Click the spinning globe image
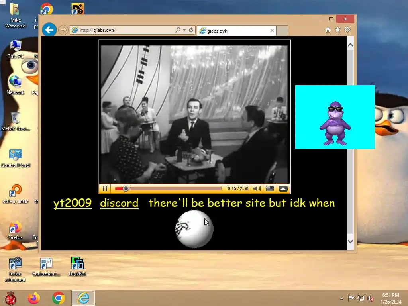The width and height of the screenshot is (408, 306). coord(194,229)
